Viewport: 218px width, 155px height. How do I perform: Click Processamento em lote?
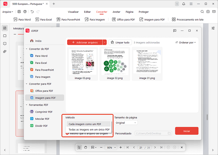point(188,20)
